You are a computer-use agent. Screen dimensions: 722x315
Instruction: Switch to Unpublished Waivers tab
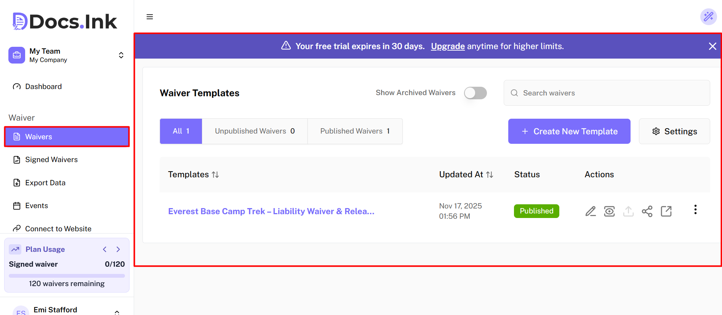point(255,131)
